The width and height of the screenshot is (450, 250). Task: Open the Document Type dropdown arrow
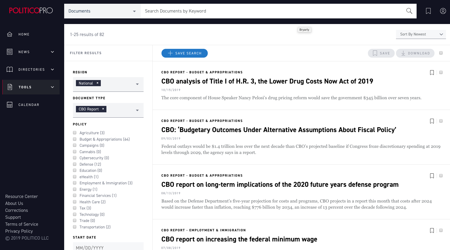pos(137,110)
